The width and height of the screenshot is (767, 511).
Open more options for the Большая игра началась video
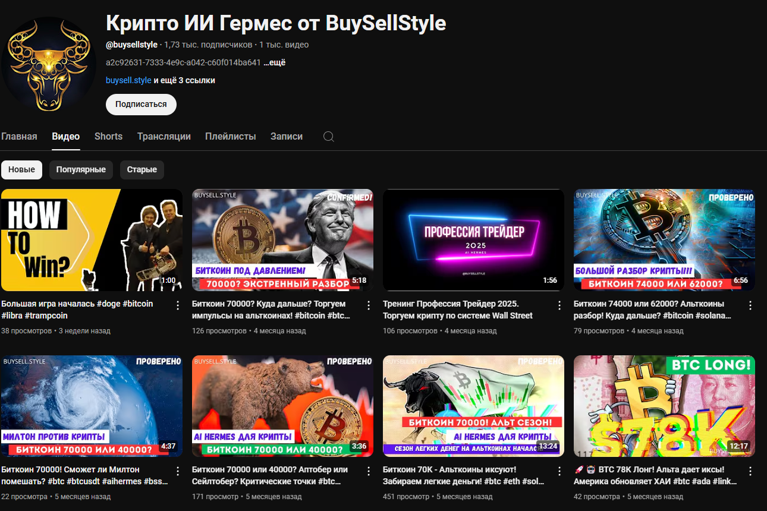(177, 305)
